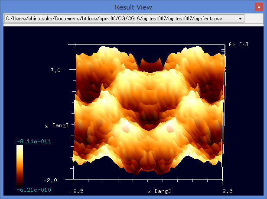Click the y [ang] axis label
267x199 pixels.
pyautogui.click(x=57, y=125)
